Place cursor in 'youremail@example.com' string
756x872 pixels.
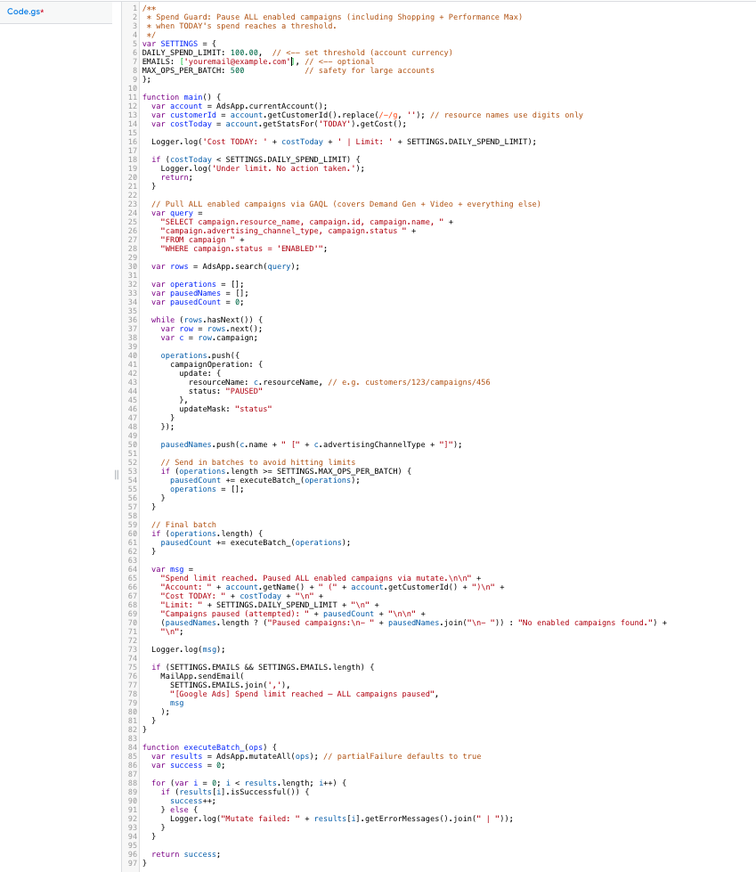tap(236, 61)
